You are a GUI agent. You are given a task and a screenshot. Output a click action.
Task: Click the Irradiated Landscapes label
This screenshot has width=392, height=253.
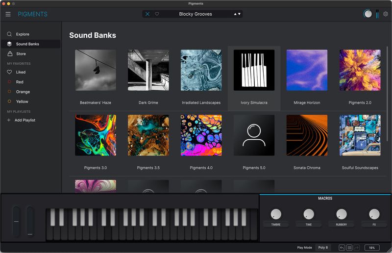coord(201,102)
